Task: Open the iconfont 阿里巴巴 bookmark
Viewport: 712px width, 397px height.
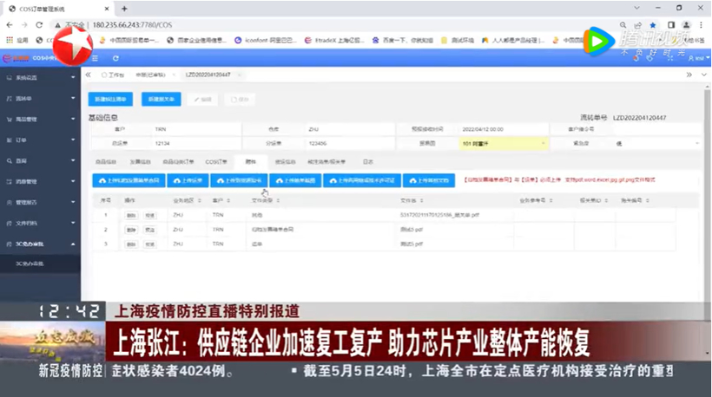Action: (266, 40)
